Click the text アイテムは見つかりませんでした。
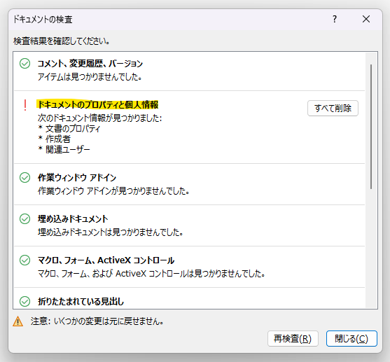This screenshot has width=390, height=362. click(x=90, y=76)
